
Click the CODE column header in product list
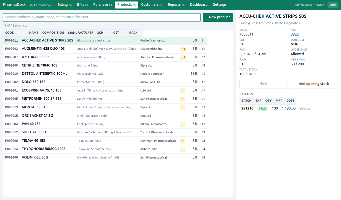coord(9,33)
